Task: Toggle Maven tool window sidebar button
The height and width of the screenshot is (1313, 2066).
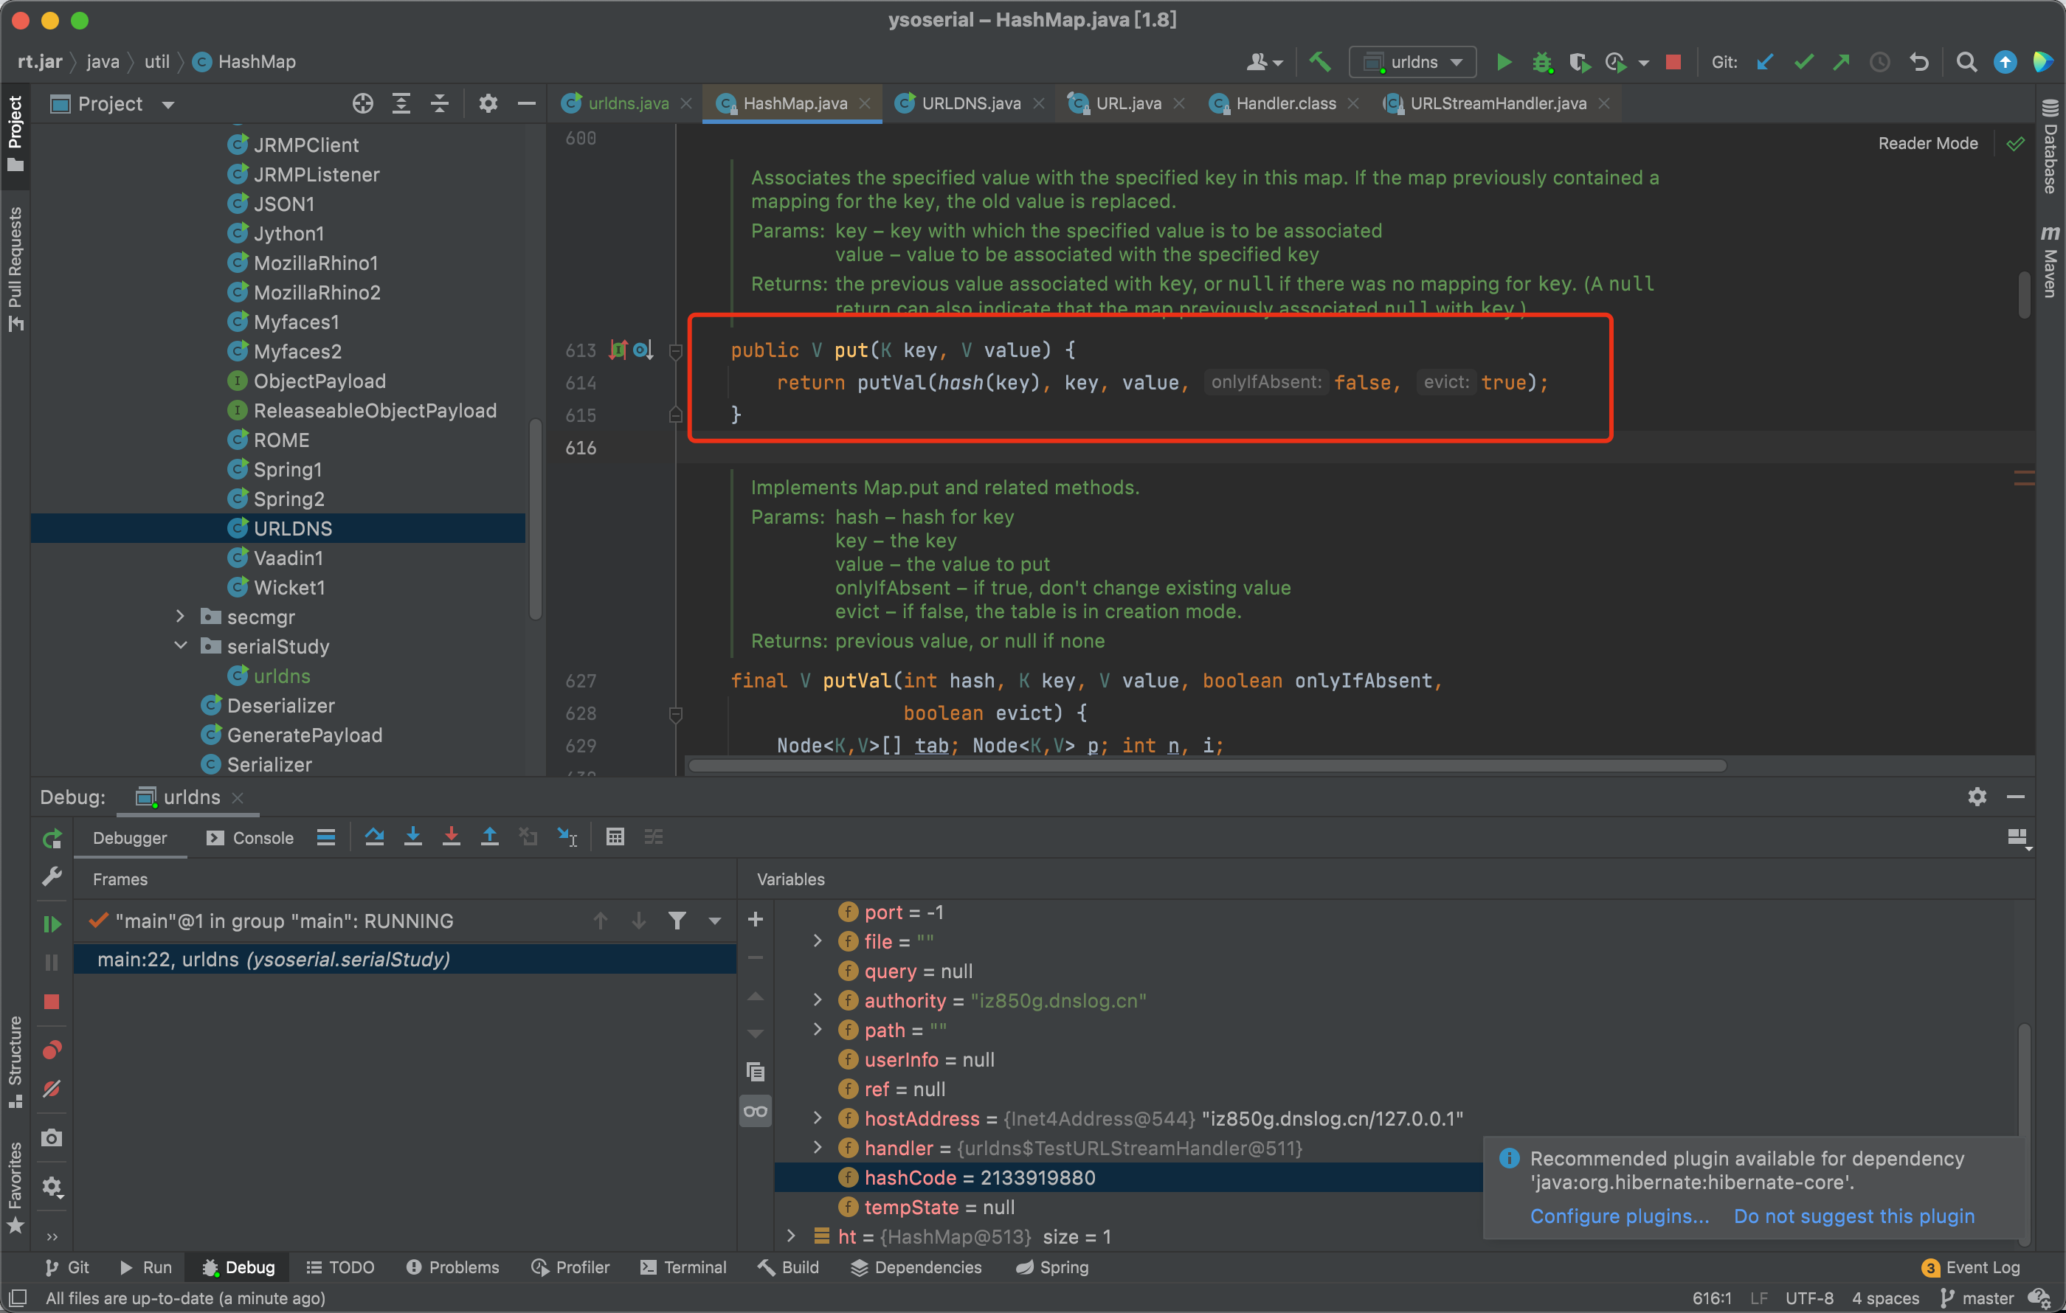Action: [2051, 262]
